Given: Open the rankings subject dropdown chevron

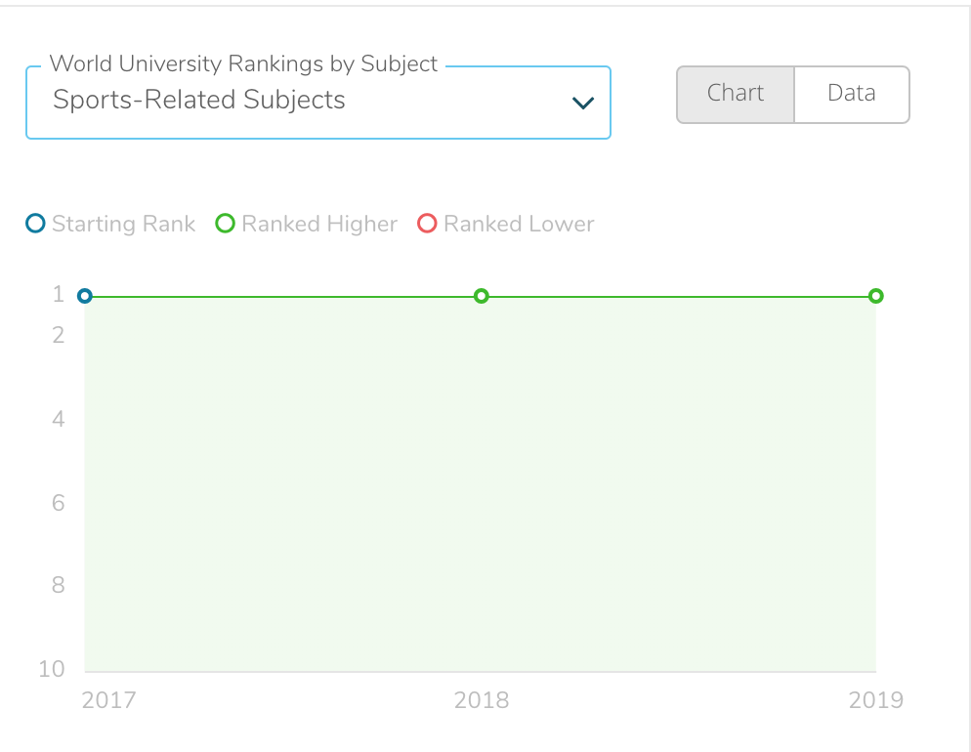Looking at the screenshot, I should tap(583, 103).
